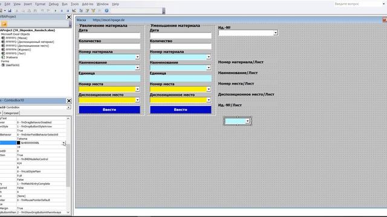The width and height of the screenshot is (387, 217).
Task: Select UserForm1 in the project tree
Action: point(12,65)
